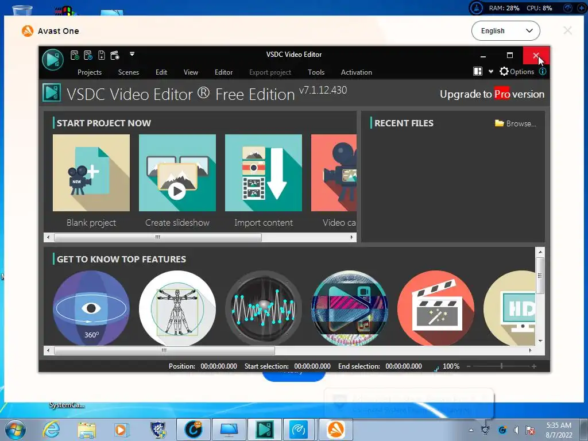Click down arrow of Top Features vertical scrollbar

pyautogui.click(x=540, y=341)
